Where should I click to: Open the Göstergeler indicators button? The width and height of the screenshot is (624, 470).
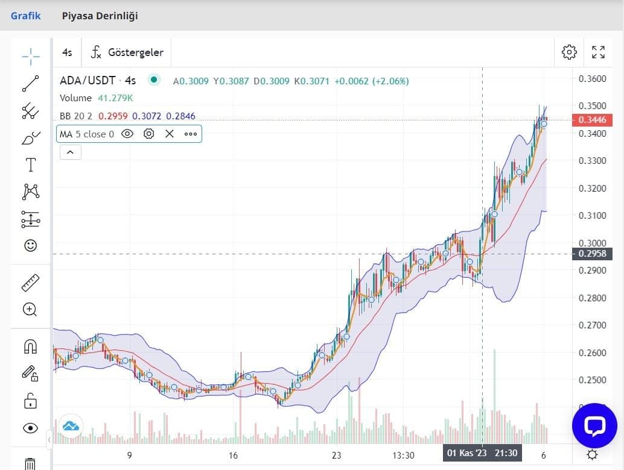(x=127, y=52)
